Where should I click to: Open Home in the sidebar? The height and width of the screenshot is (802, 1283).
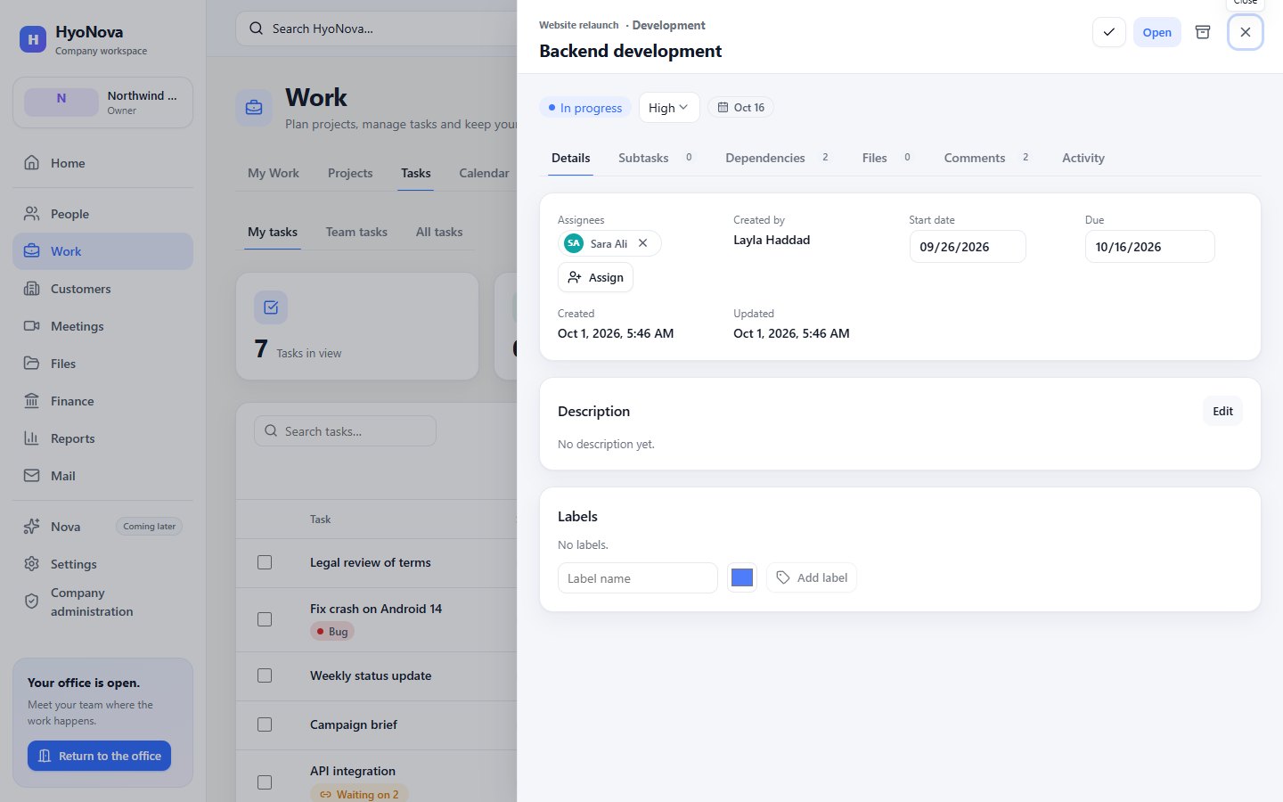coord(102,163)
